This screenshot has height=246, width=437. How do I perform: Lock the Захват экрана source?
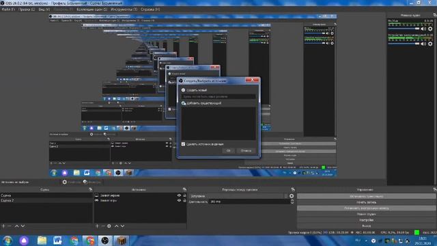pos(184,195)
